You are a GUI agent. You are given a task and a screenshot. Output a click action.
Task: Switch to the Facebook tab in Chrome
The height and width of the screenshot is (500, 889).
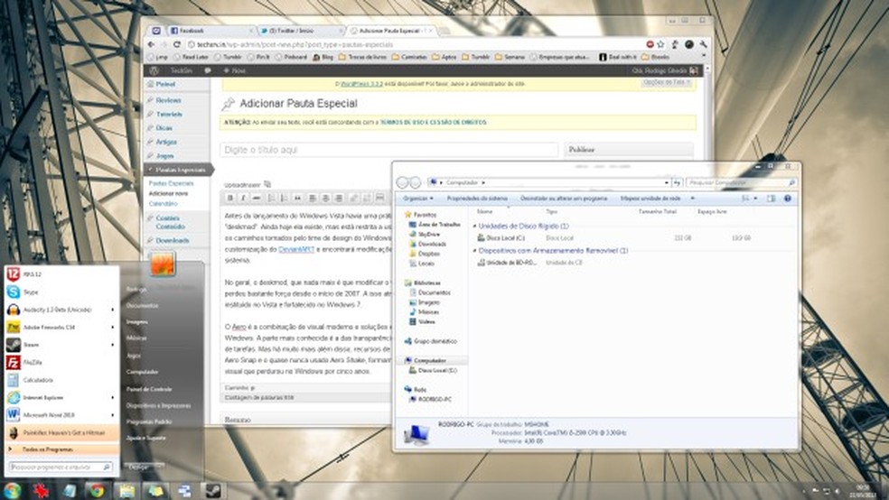click(210, 31)
